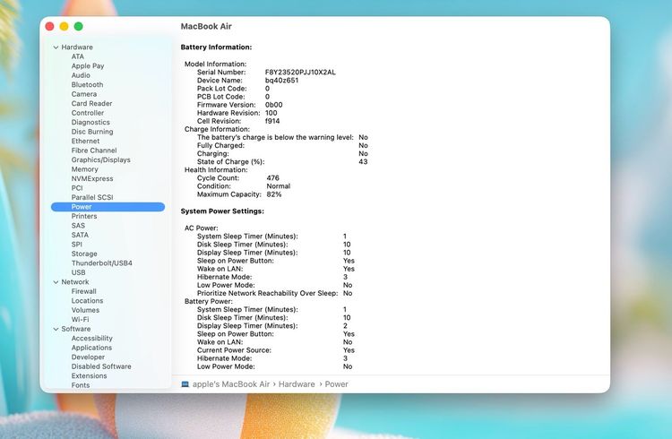
Task: Select the highlighted Power sidebar item
Action: click(x=108, y=207)
